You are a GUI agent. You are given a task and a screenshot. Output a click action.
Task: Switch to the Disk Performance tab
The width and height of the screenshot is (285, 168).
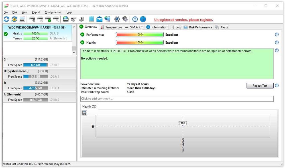point(198,27)
